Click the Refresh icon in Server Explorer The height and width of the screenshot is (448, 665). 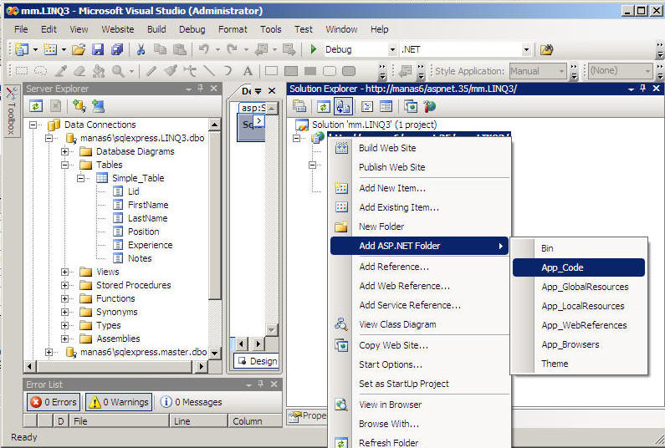pyautogui.click(x=36, y=105)
